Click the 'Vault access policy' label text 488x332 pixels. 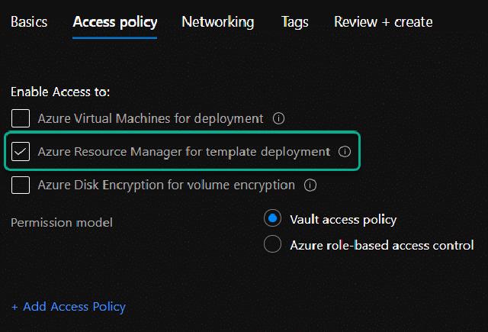click(x=343, y=220)
